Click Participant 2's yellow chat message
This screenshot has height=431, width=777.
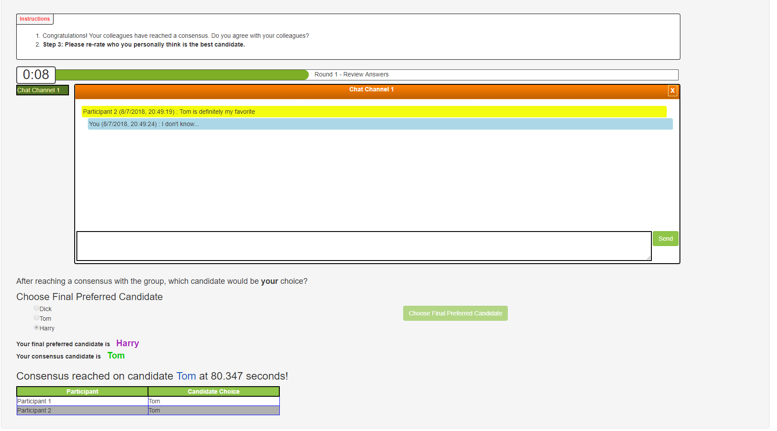[373, 112]
